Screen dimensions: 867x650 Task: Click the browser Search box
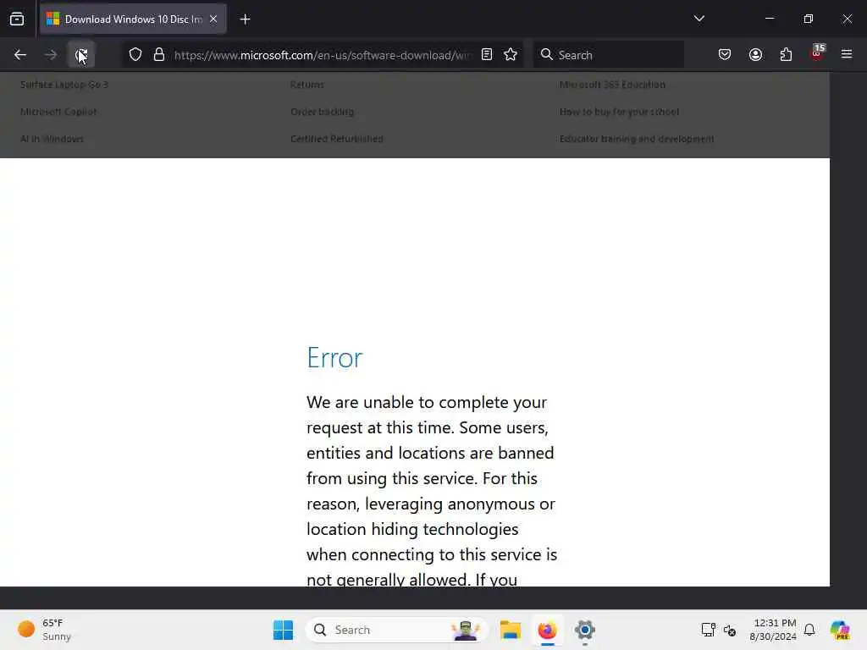click(609, 55)
